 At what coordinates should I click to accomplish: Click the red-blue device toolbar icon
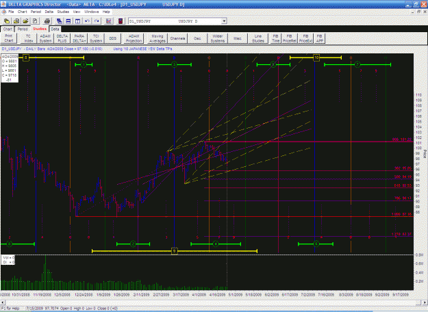click(x=121, y=21)
